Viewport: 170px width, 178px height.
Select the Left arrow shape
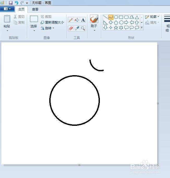click(132, 22)
